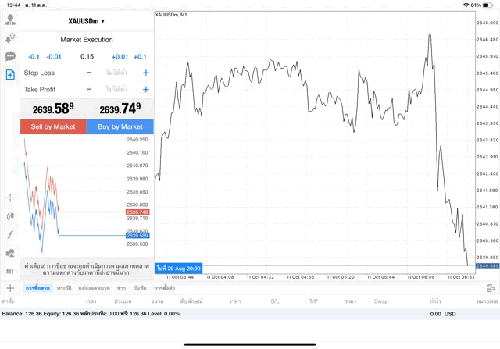Open the accounts profile icon
Image resolution: width=500 pixels, height=349 pixels.
(x=10, y=20)
